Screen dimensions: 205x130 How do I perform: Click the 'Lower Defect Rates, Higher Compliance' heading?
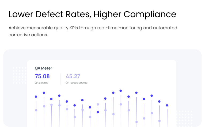click(92, 15)
